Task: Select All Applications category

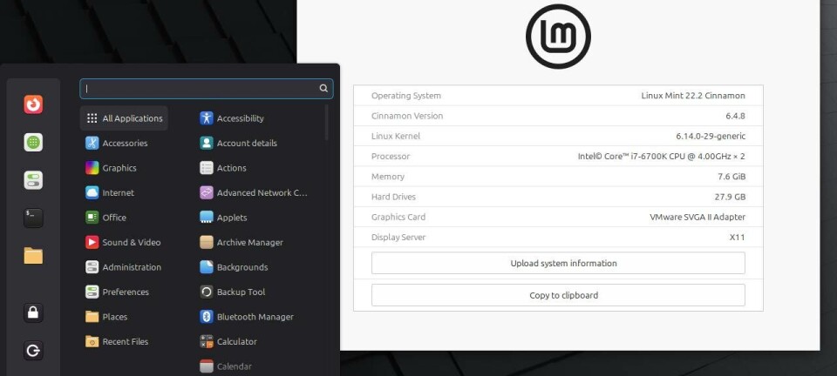Action: [x=124, y=118]
